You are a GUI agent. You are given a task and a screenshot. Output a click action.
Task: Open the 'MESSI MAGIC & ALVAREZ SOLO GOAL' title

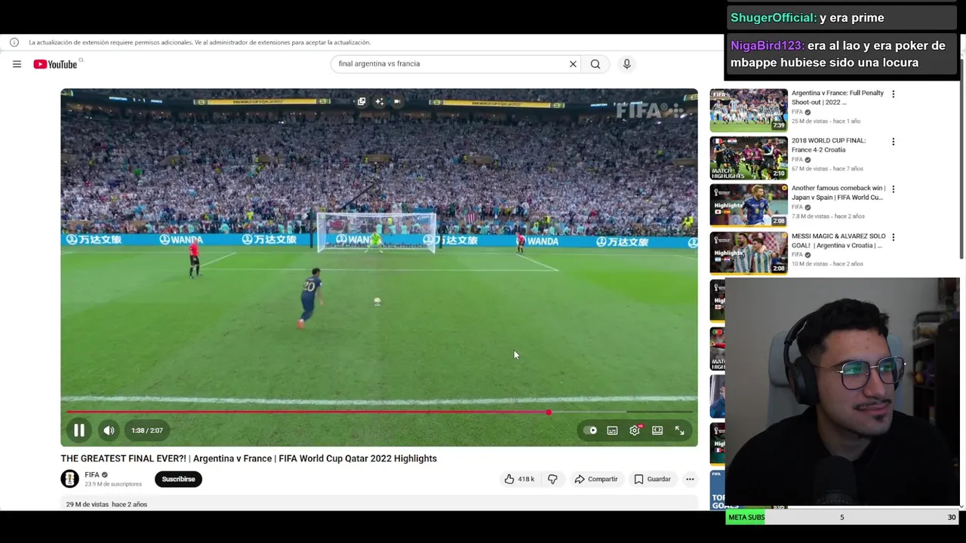pyautogui.click(x=838, y=241)
